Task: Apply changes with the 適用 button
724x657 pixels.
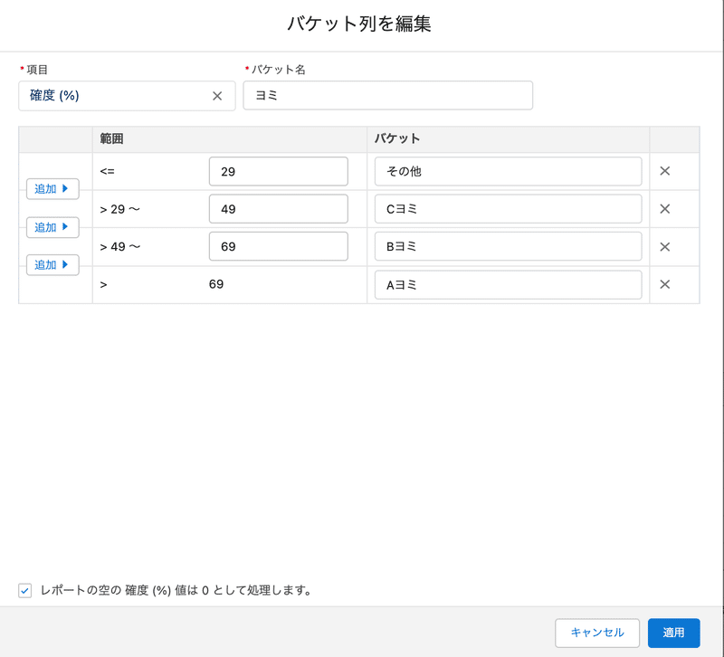Action: pyautogui.click(x=673, y=633)
